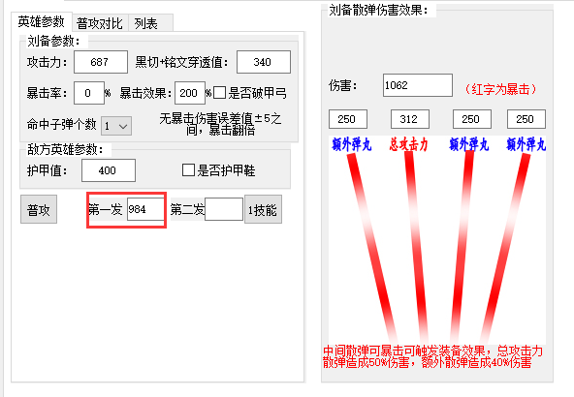Click the 暴击率 input field showing 0
This screenshot has height=397, width=574.
(89, 93)
